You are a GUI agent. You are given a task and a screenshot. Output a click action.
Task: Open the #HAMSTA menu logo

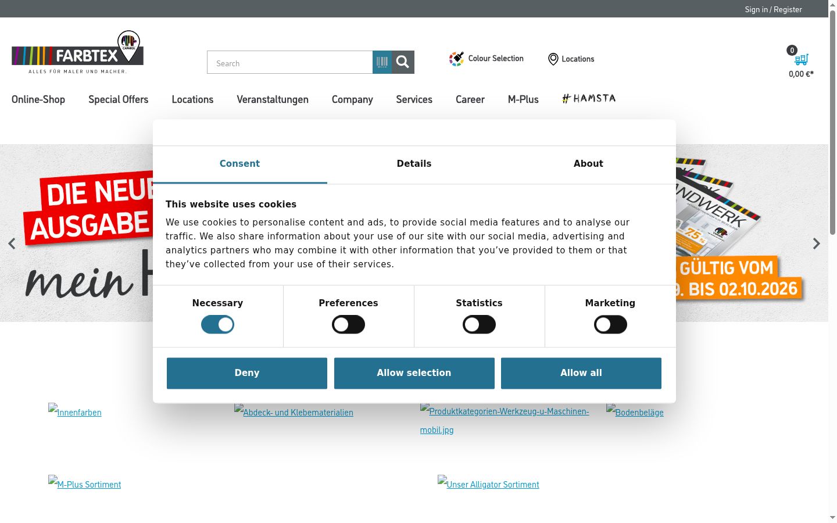[x=589, y=98]
